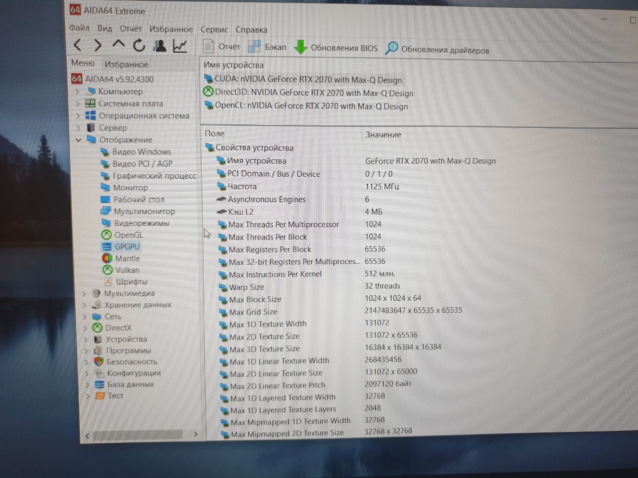Select the Шрифты tree item
Screen dimensions: 638x478
point(126,282)
